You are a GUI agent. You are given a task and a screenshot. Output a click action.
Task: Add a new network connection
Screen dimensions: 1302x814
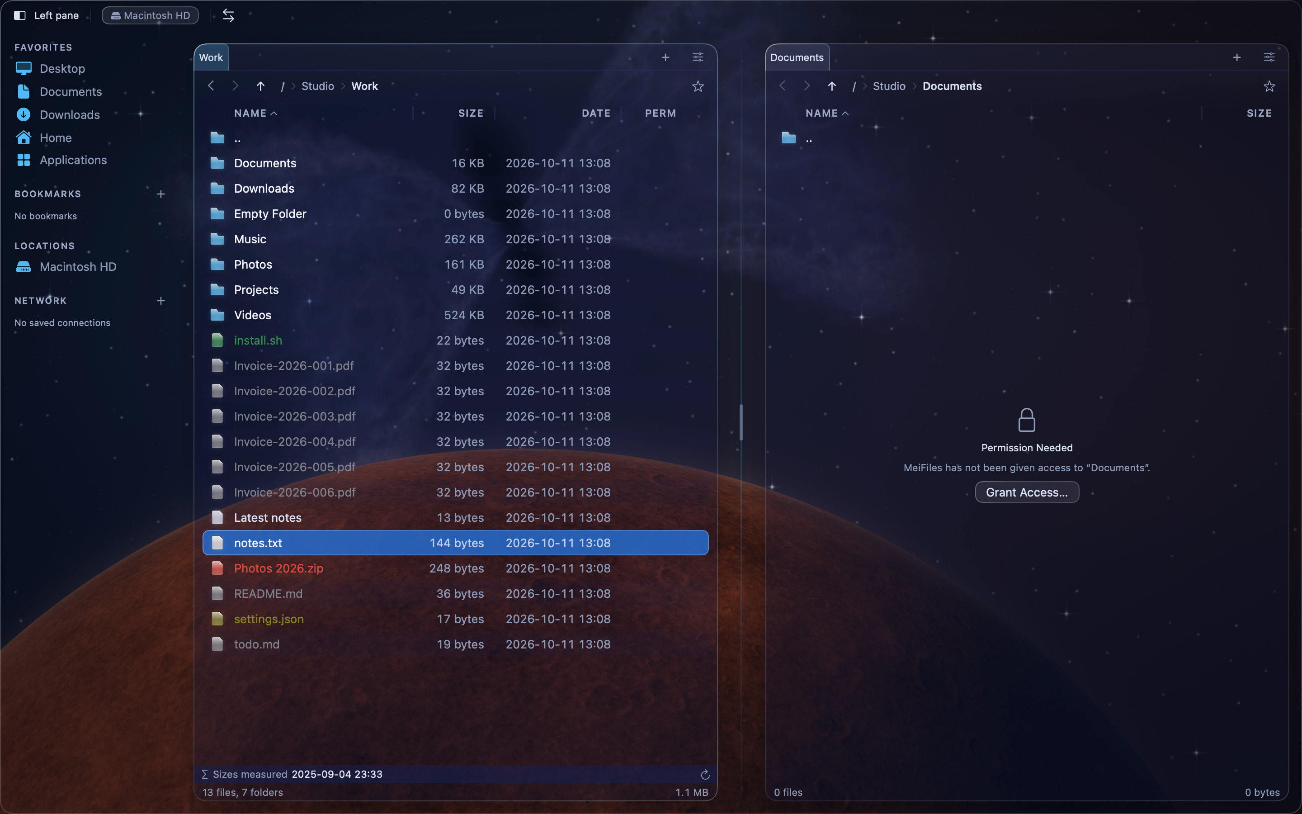[x=161, y=300]
